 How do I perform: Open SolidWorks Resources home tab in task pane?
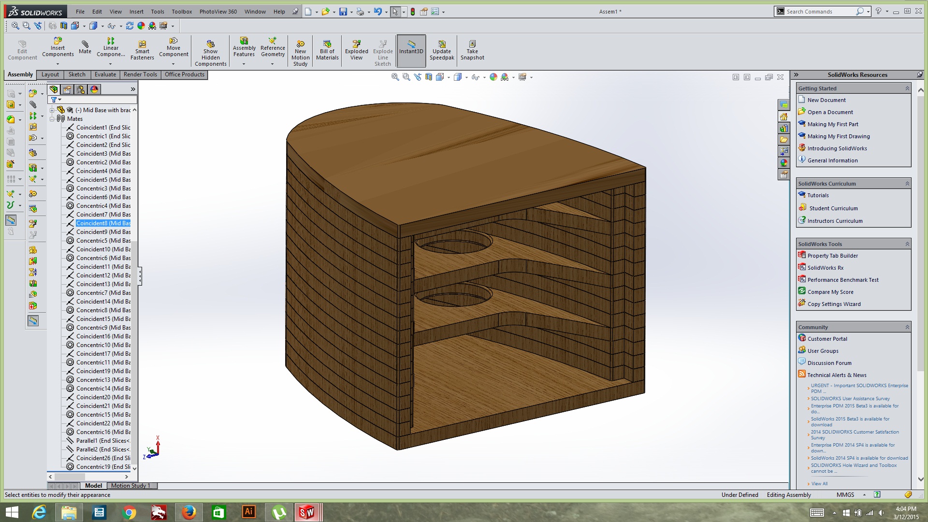point(784,116)
